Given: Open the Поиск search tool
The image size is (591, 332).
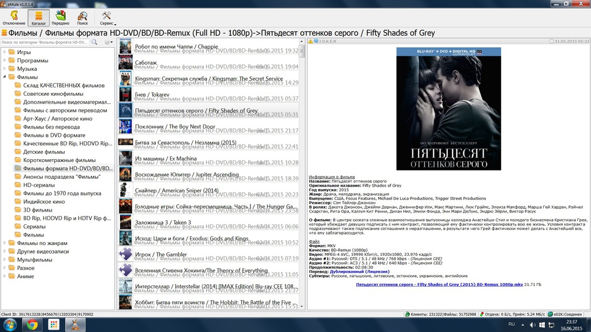Looking at the screenshot, I should [82, 18].
